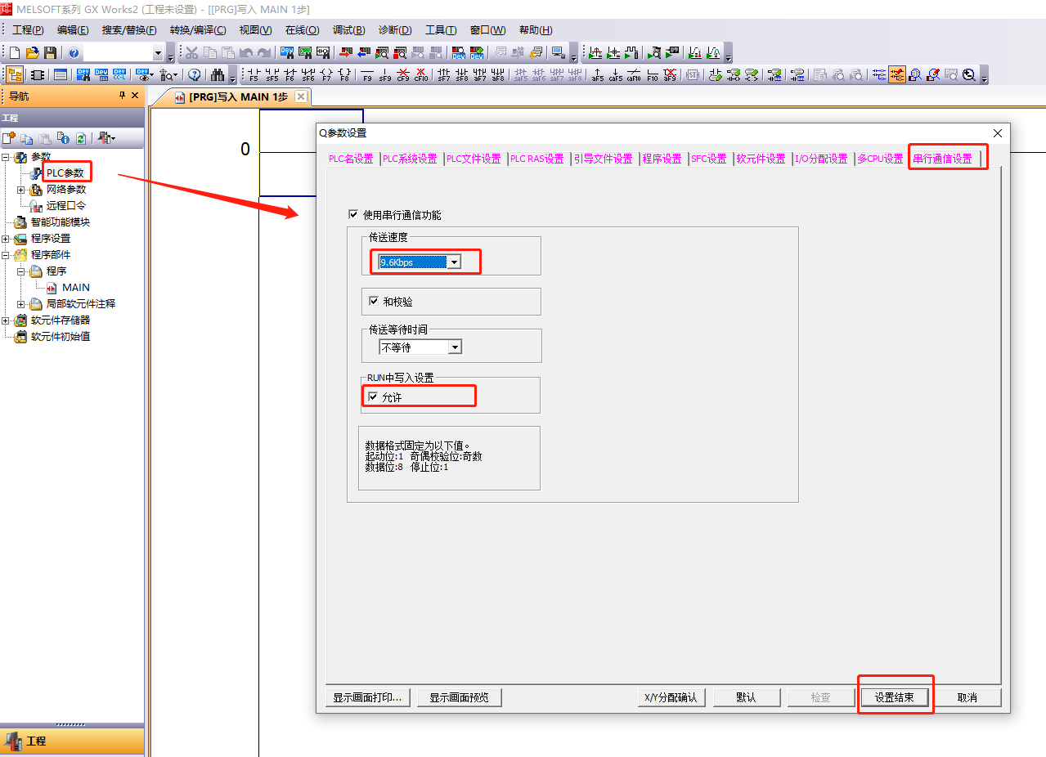Select MAIN program in the project tree
The image size is (1046, 757).
[75, 288]
